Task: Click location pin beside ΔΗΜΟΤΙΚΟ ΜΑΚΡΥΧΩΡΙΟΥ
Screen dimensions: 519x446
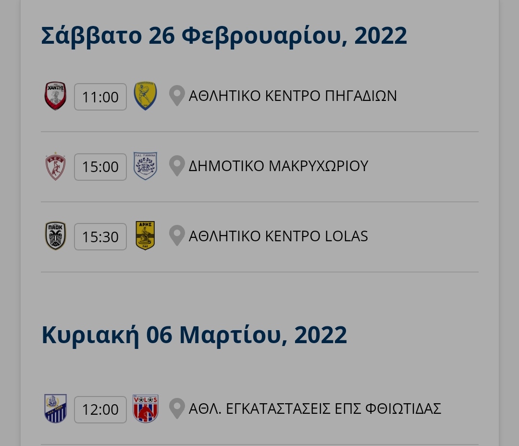Action: click(177, 165)
